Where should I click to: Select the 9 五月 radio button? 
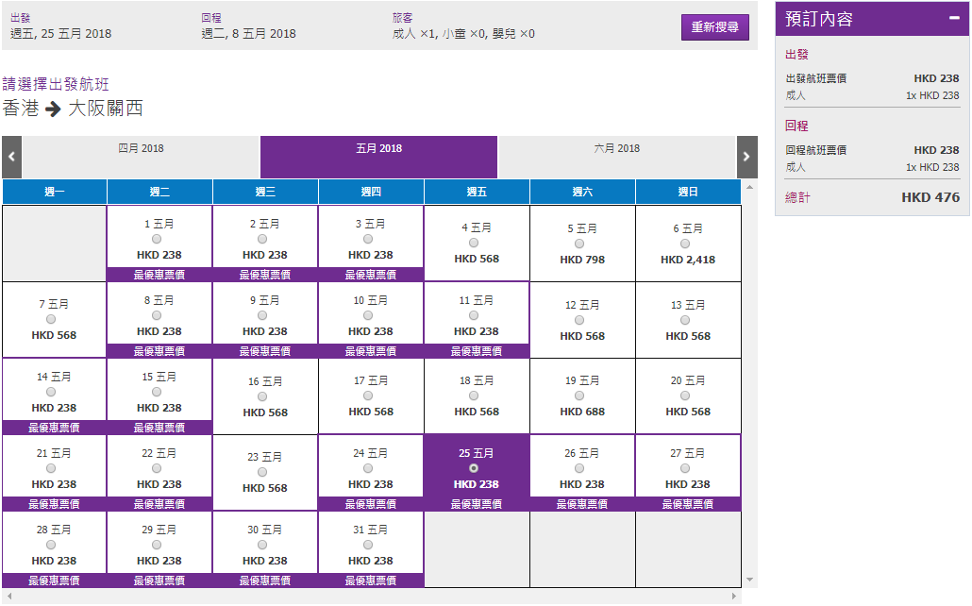(x=262, y=315)
